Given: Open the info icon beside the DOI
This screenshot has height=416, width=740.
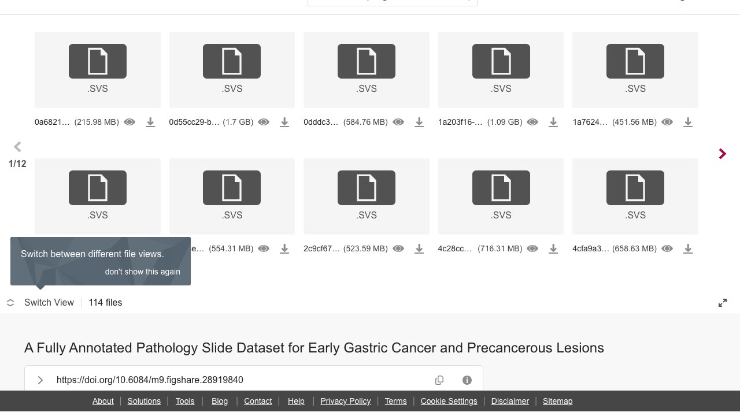Looking at the screenshot, I should [x=467, y=380].
